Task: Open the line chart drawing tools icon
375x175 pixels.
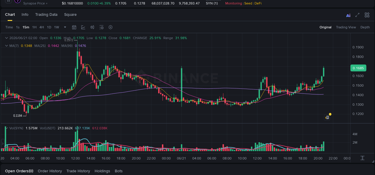Action: click(x=83, y=27)
